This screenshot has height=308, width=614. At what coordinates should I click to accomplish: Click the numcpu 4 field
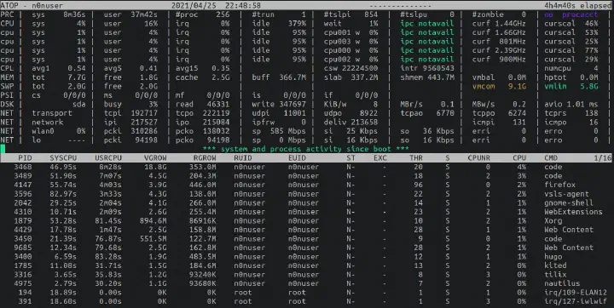coord(571,68)
